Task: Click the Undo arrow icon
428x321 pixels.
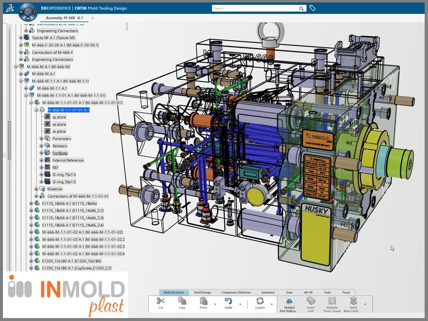Action: (228, 301)
